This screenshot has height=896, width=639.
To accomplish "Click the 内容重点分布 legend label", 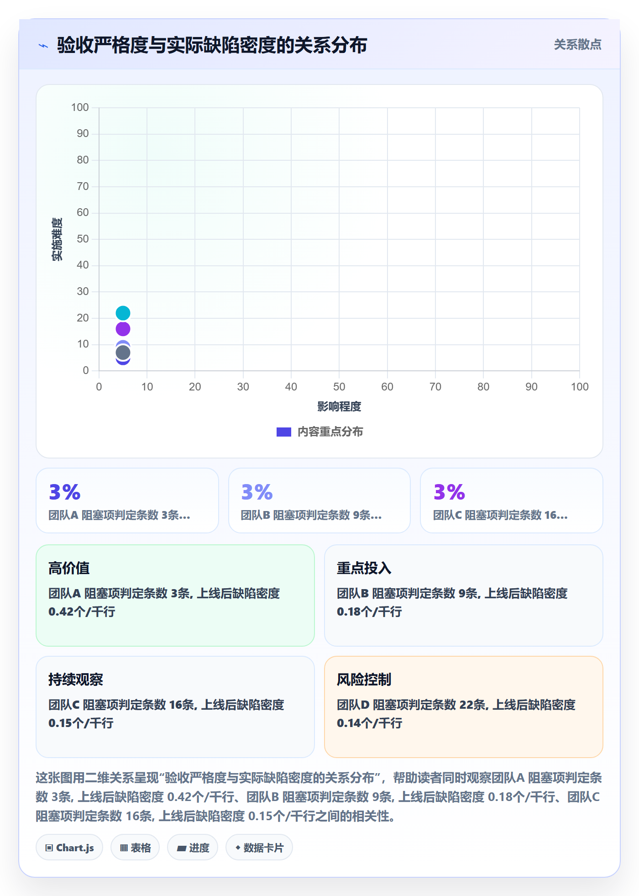I will (330, 432).
